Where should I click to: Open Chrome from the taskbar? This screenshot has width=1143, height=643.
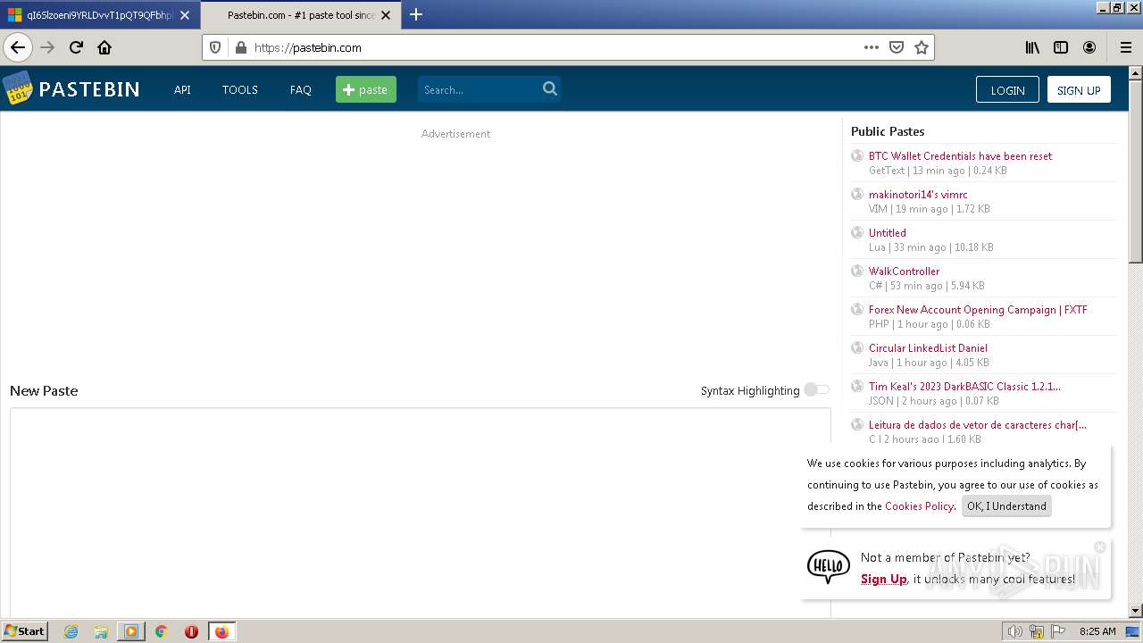pyautogui.click(x=161, y=631)
